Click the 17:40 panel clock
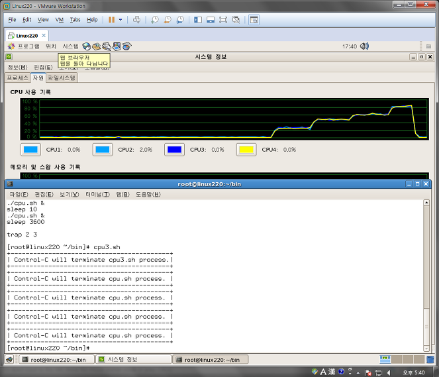 pos(350,46)
